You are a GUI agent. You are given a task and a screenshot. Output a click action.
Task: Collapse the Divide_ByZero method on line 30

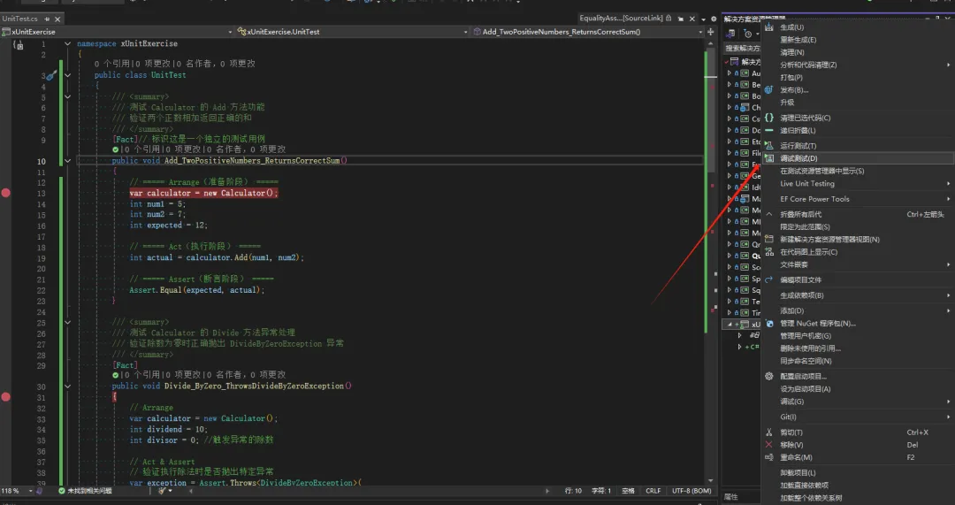click(67, 386)
